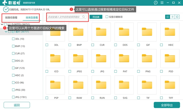Enable the show deleted items only checkbox

pyautogui.click(x=107, y=17)
